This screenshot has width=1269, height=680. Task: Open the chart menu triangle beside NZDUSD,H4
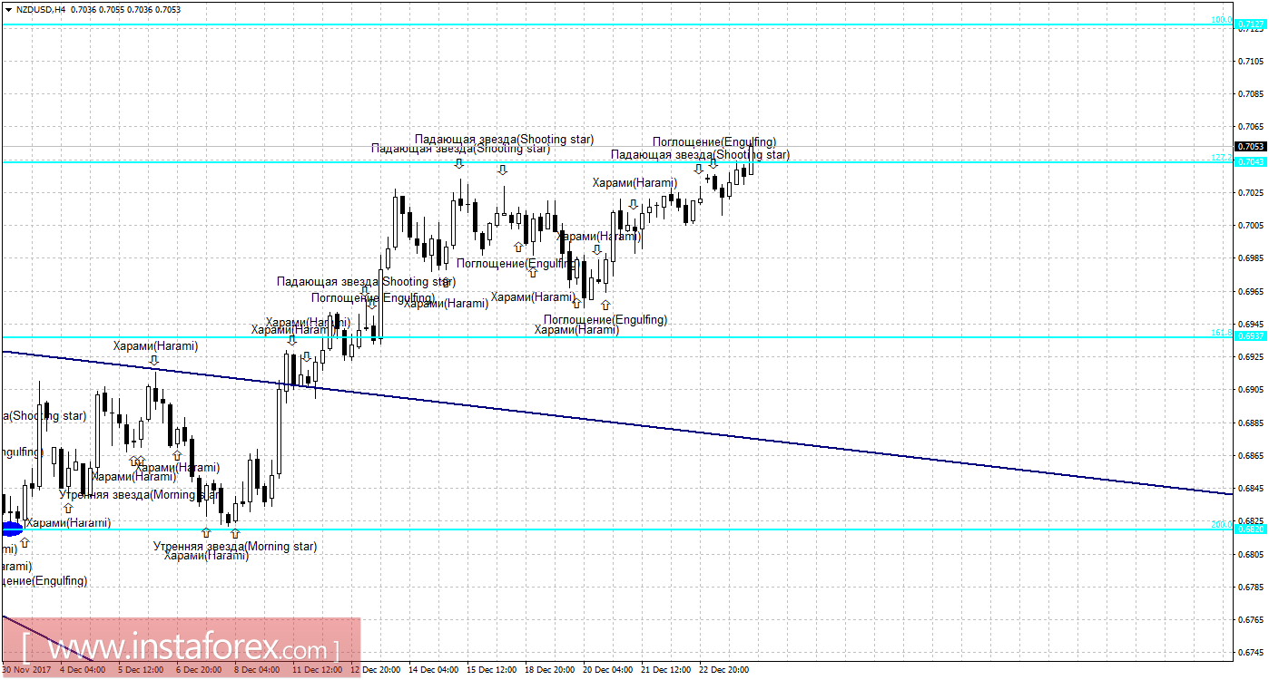point(8,9)
